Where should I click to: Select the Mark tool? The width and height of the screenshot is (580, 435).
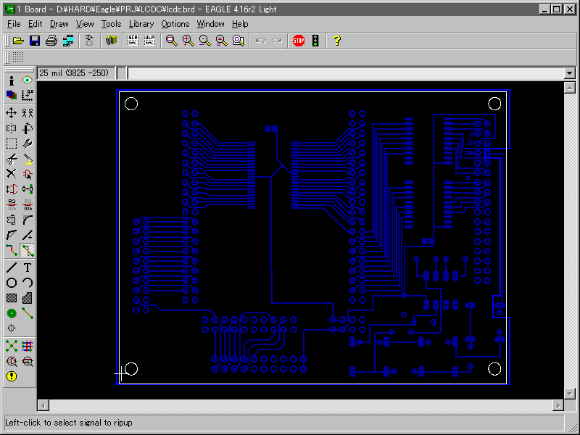28,96
